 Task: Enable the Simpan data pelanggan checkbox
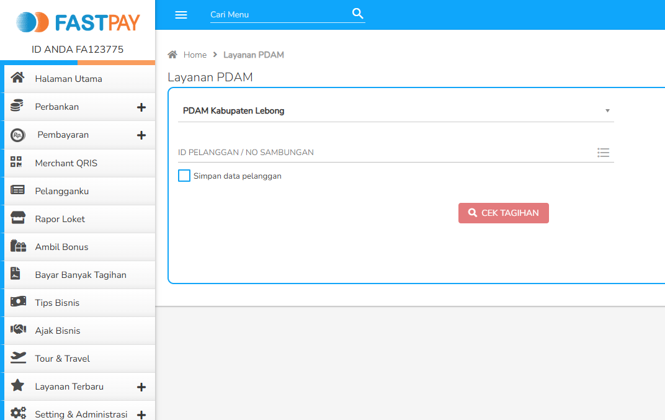[184, 176]
